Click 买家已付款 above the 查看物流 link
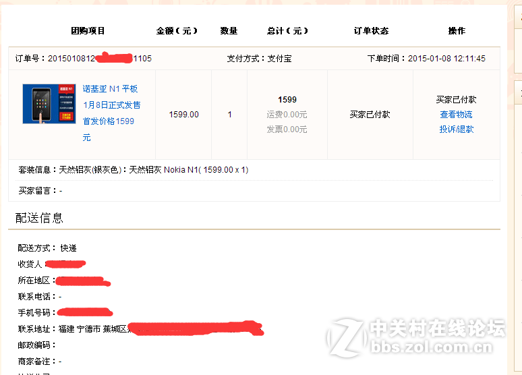This screenshot has width=522, height=375. pyautogui.click(x=457, y=100)
